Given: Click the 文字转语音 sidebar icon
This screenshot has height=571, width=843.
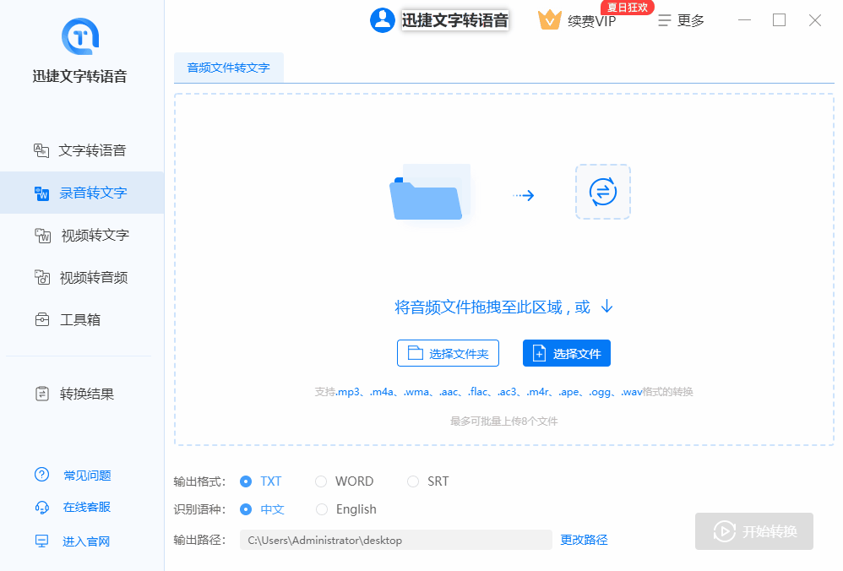Looking at the screenshot, I should pos(41,150).
